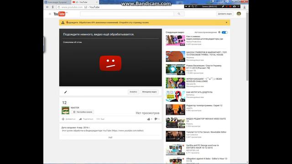The height and width of the screenshot is (164, 292).
Task: Close the '12 - YouTube' tab
Action: tap(97, 2)
